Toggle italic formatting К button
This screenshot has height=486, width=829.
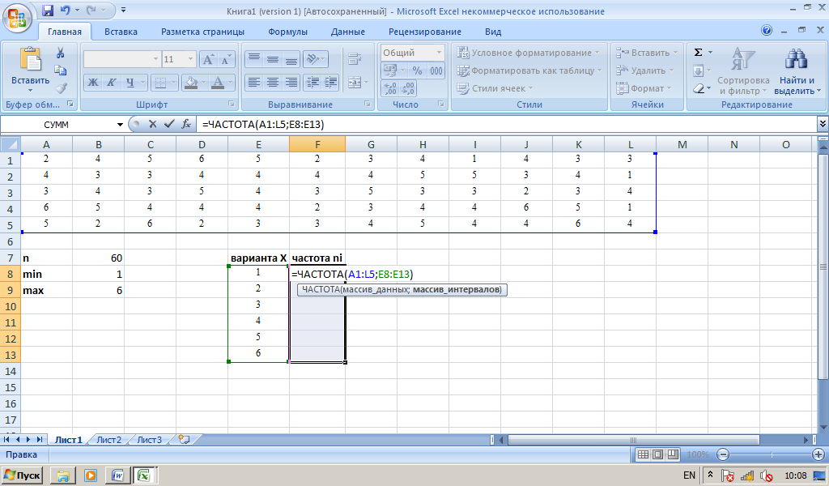point(112,82)
